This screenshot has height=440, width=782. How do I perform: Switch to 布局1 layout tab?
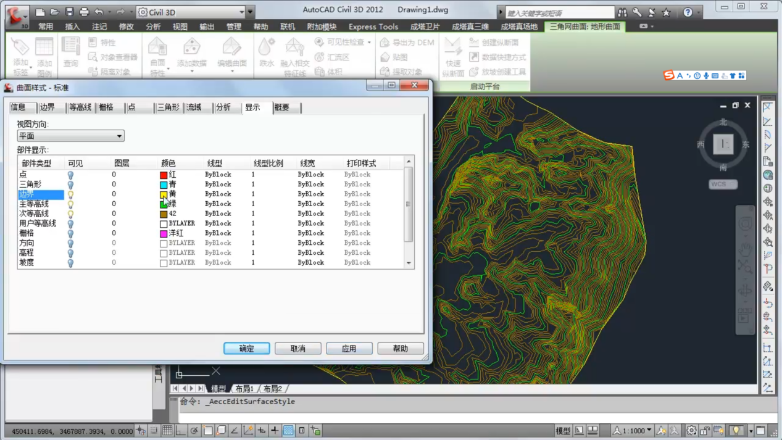click(244, 389)
